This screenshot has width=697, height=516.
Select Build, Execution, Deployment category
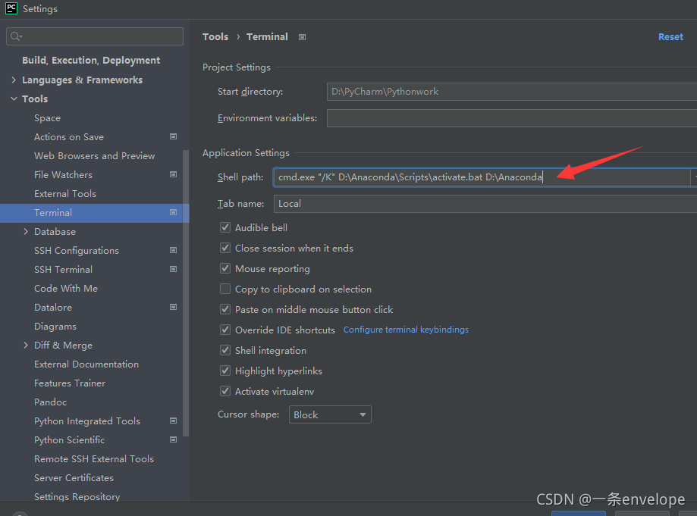click(91, 61)
